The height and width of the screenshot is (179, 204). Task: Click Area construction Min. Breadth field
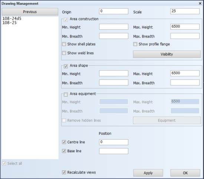(x=113, y=36)
